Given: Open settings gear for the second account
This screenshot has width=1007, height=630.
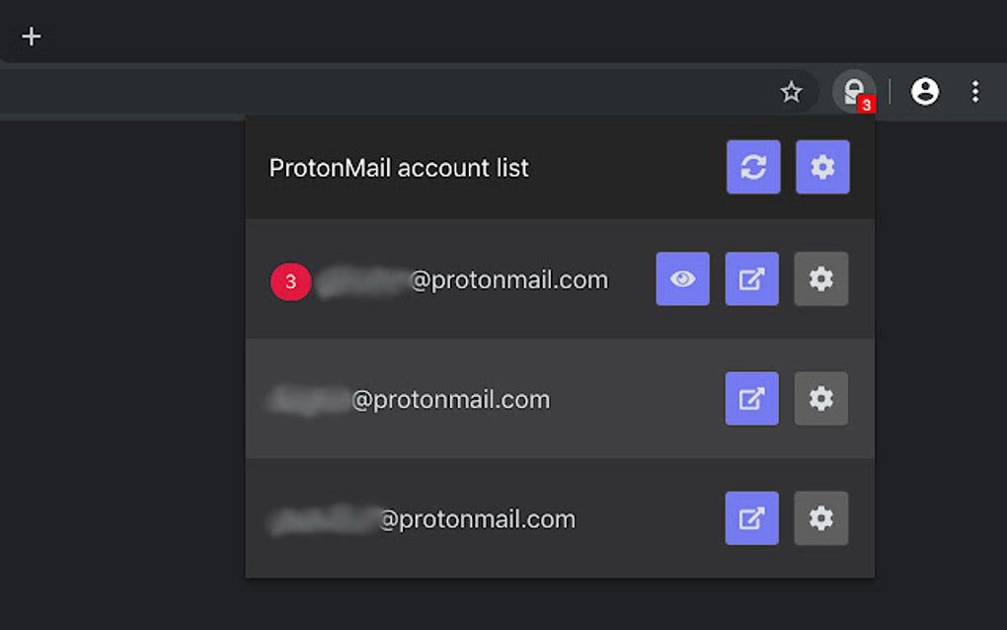Looking at the screenshot, I should [x=820, y=399].
